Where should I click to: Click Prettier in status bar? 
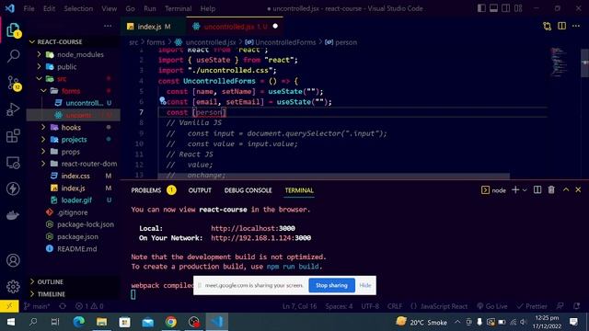(532, 306)
